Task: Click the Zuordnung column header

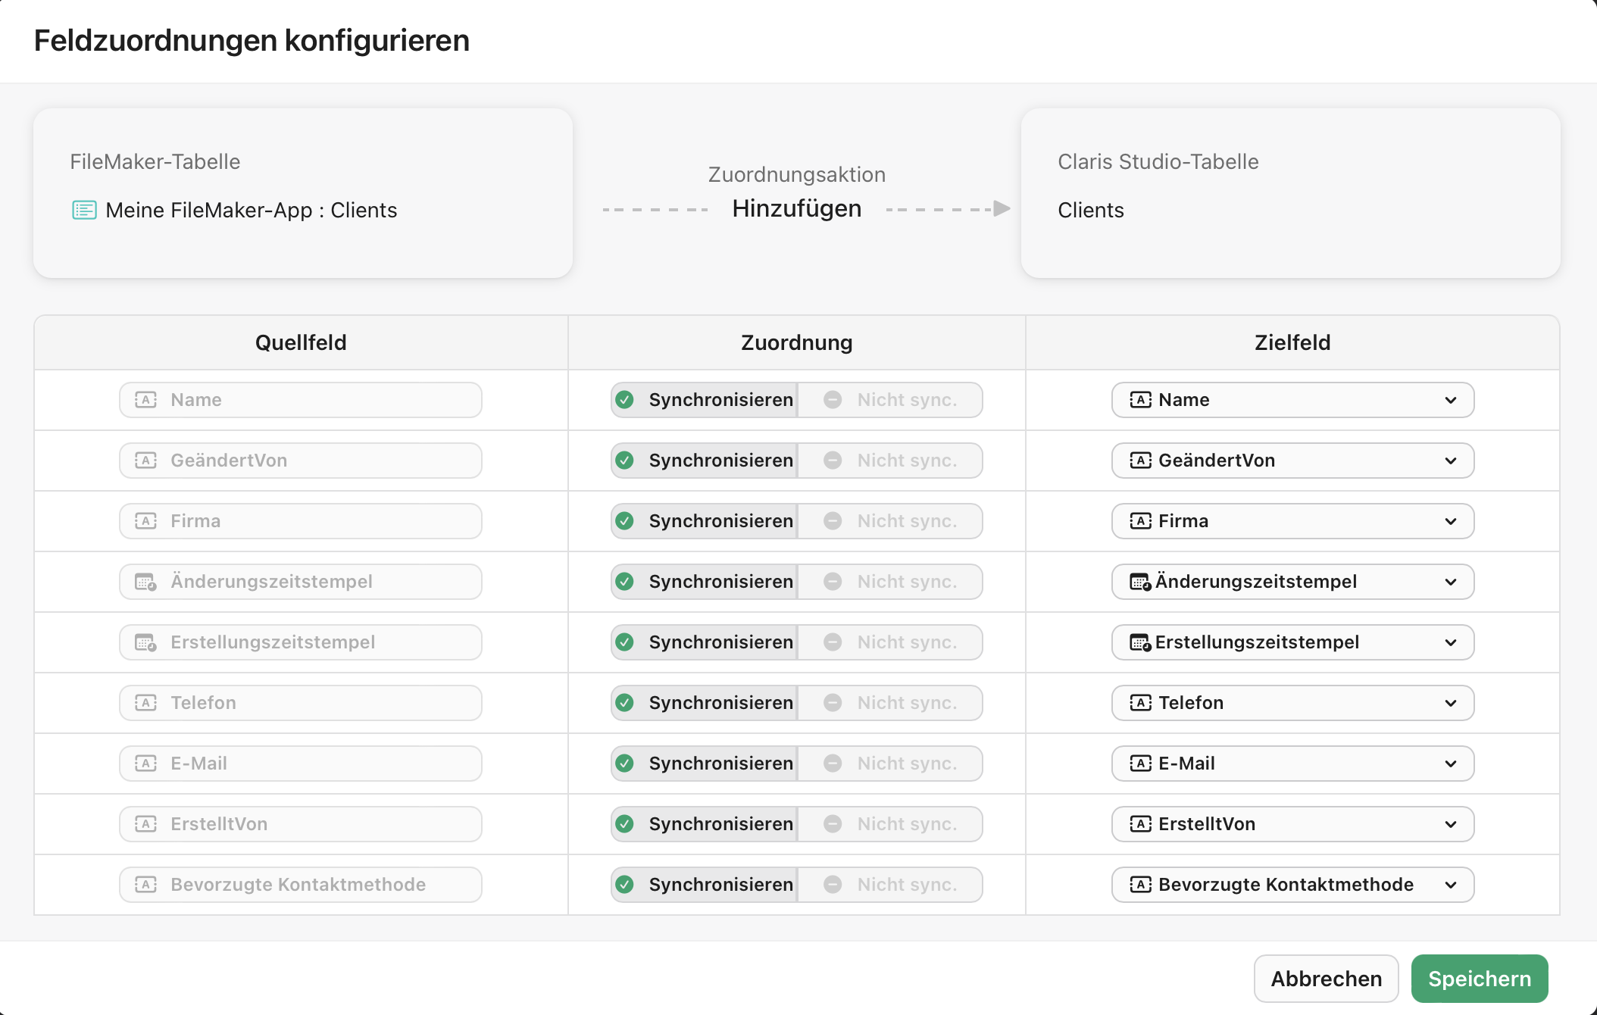Action: (x=795, y=342)
